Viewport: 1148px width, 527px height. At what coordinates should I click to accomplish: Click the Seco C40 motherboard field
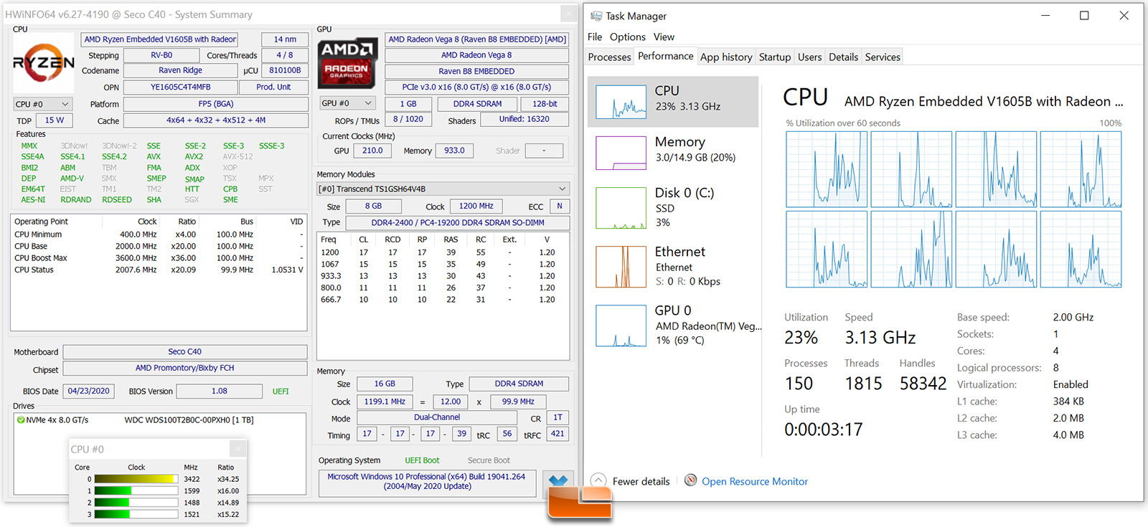click(184, 352)
